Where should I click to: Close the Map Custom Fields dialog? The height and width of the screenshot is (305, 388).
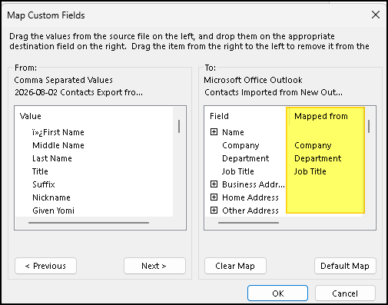point(376,15)
